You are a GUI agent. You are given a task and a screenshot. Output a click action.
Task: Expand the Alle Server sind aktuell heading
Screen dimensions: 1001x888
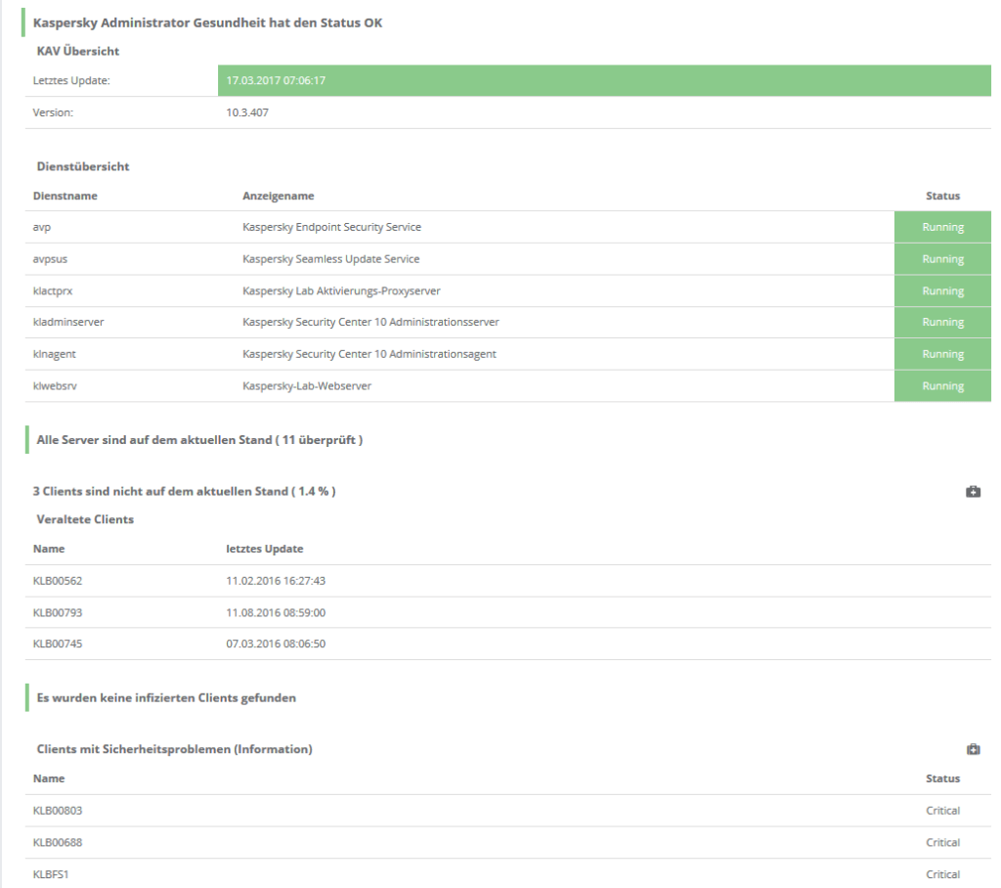click(x=198, y=440)
